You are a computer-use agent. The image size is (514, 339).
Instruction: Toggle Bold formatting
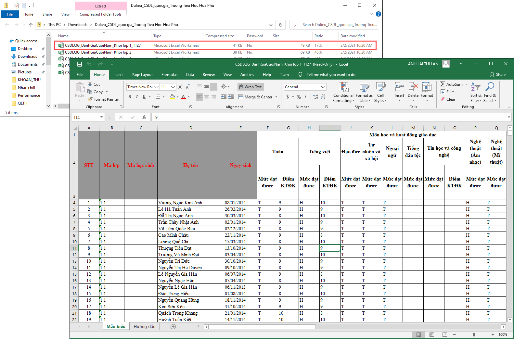pos(130,97)
